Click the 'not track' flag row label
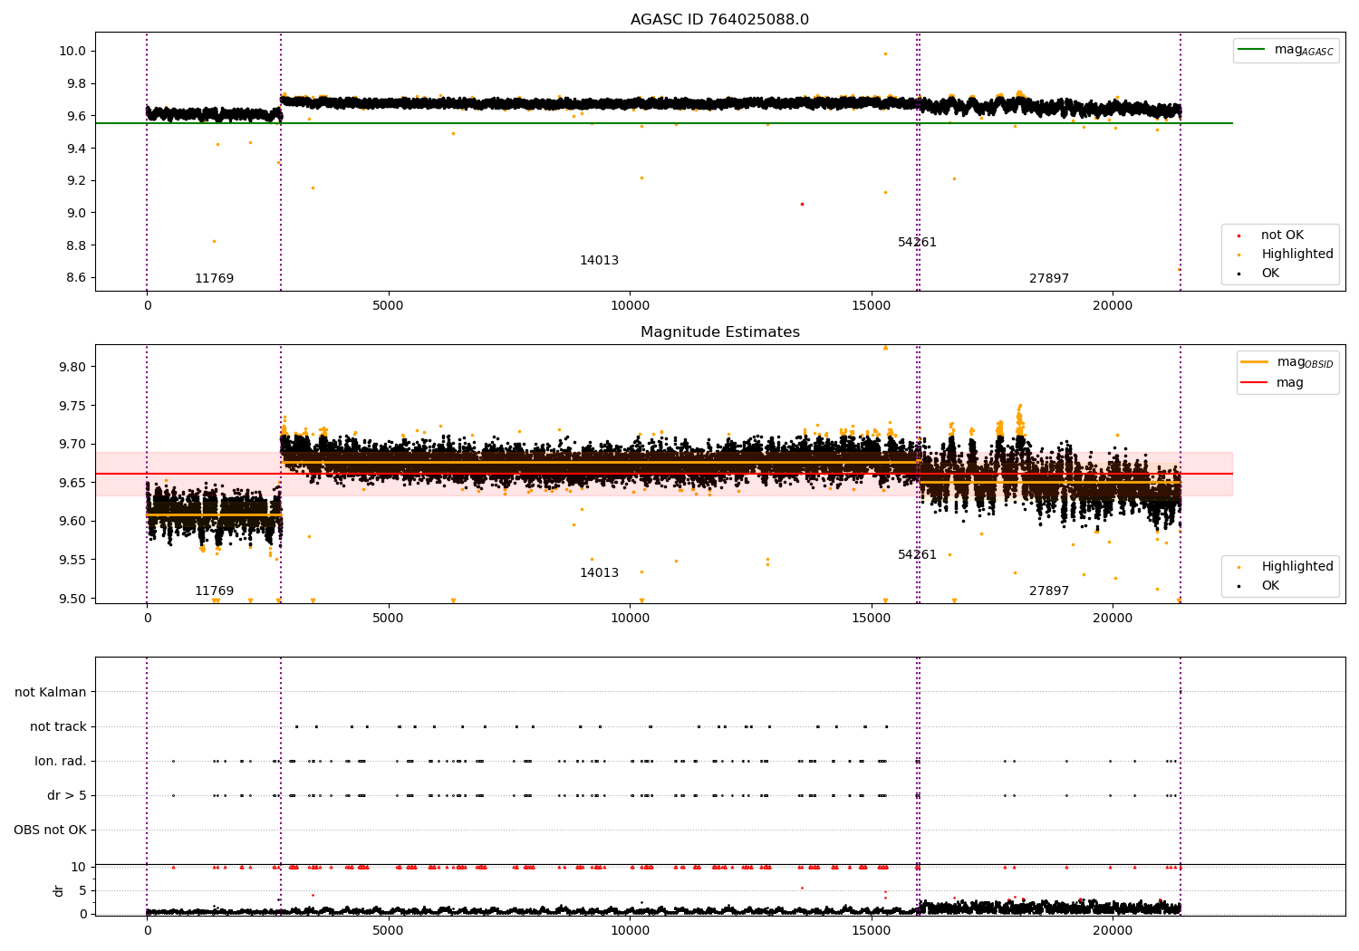This screenshot has width=1359, height=951. [x=58, y=726]
